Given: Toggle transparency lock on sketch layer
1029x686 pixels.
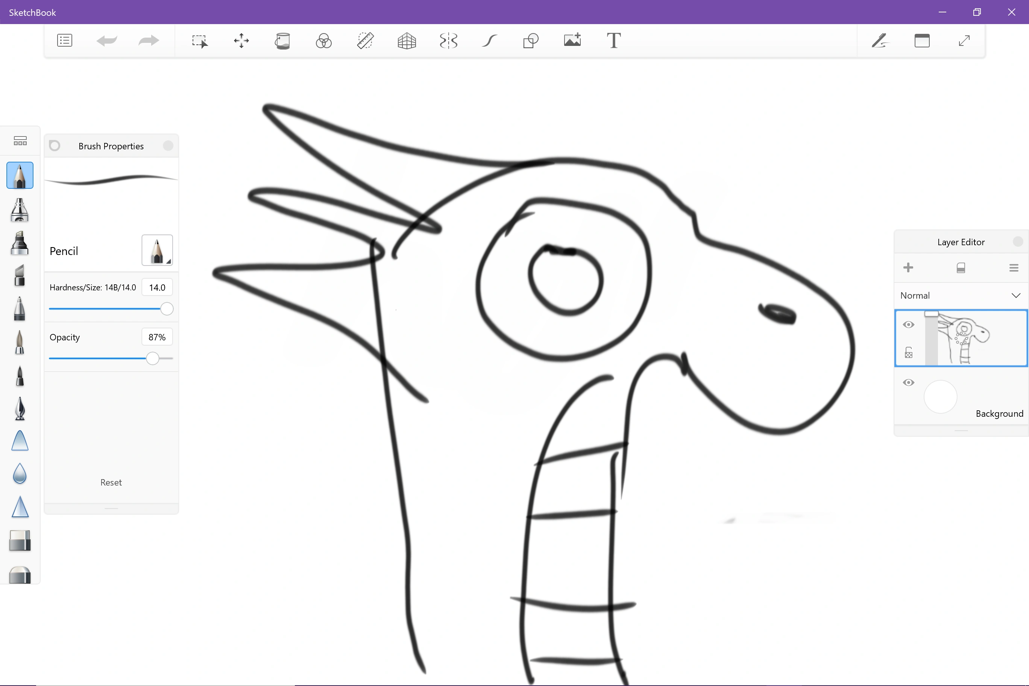Looking at the screenshot, I should [x=908, y=353].
